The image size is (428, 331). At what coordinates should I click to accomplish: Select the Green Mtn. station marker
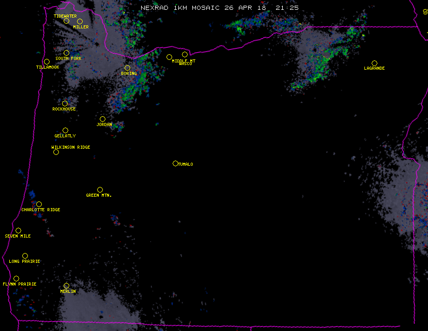tap(100, 190)
